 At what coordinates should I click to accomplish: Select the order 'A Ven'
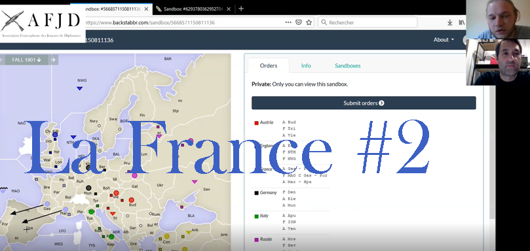click(289, 229)
